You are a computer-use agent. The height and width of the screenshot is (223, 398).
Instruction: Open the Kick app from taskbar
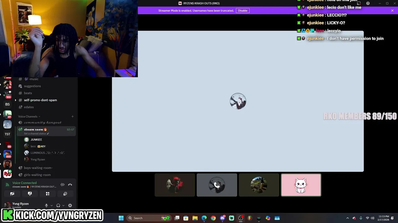231,218
